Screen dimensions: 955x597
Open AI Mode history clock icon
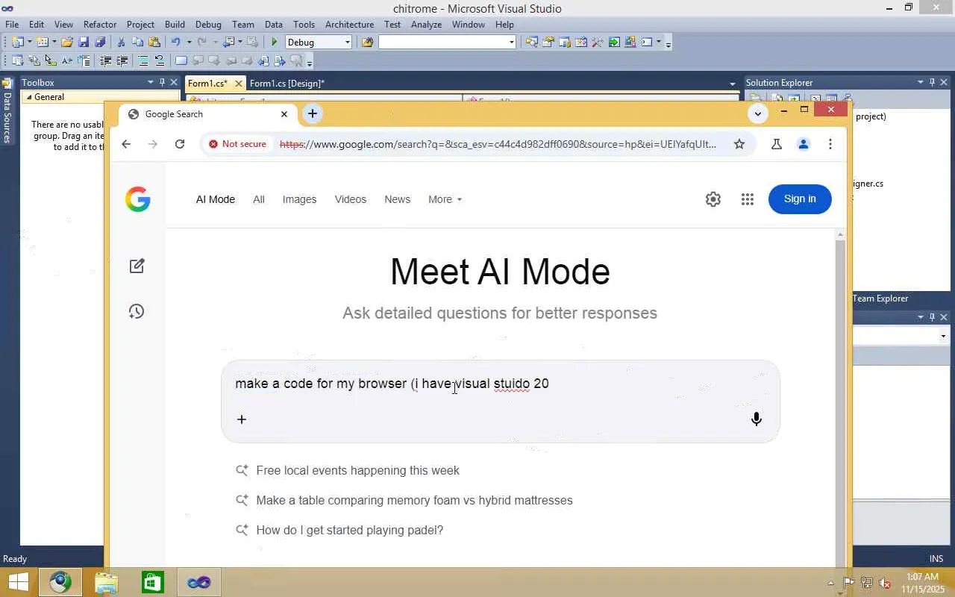pyautogui.click(x=137, y=311)
